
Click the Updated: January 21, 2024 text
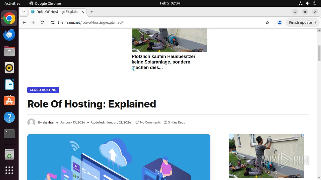pyautogui.click(x=111, y=122)
